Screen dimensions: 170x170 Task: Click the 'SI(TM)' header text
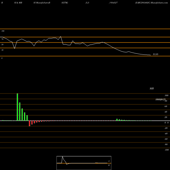65,3
